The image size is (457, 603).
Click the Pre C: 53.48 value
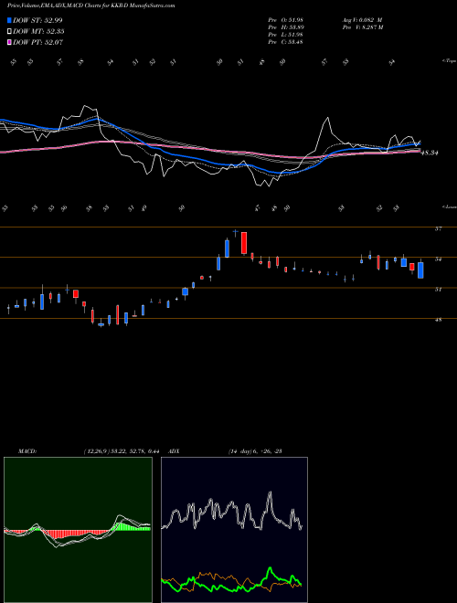pos(285,42)
